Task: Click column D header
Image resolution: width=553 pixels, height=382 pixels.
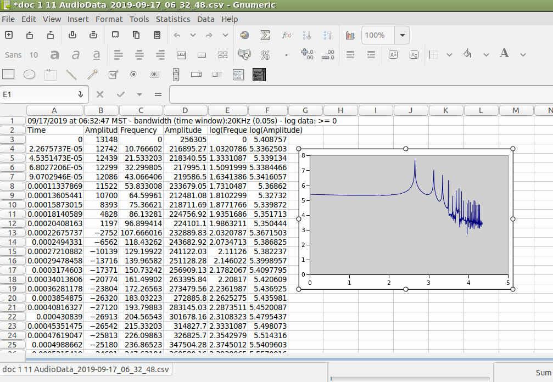Action: pos(184,110)
